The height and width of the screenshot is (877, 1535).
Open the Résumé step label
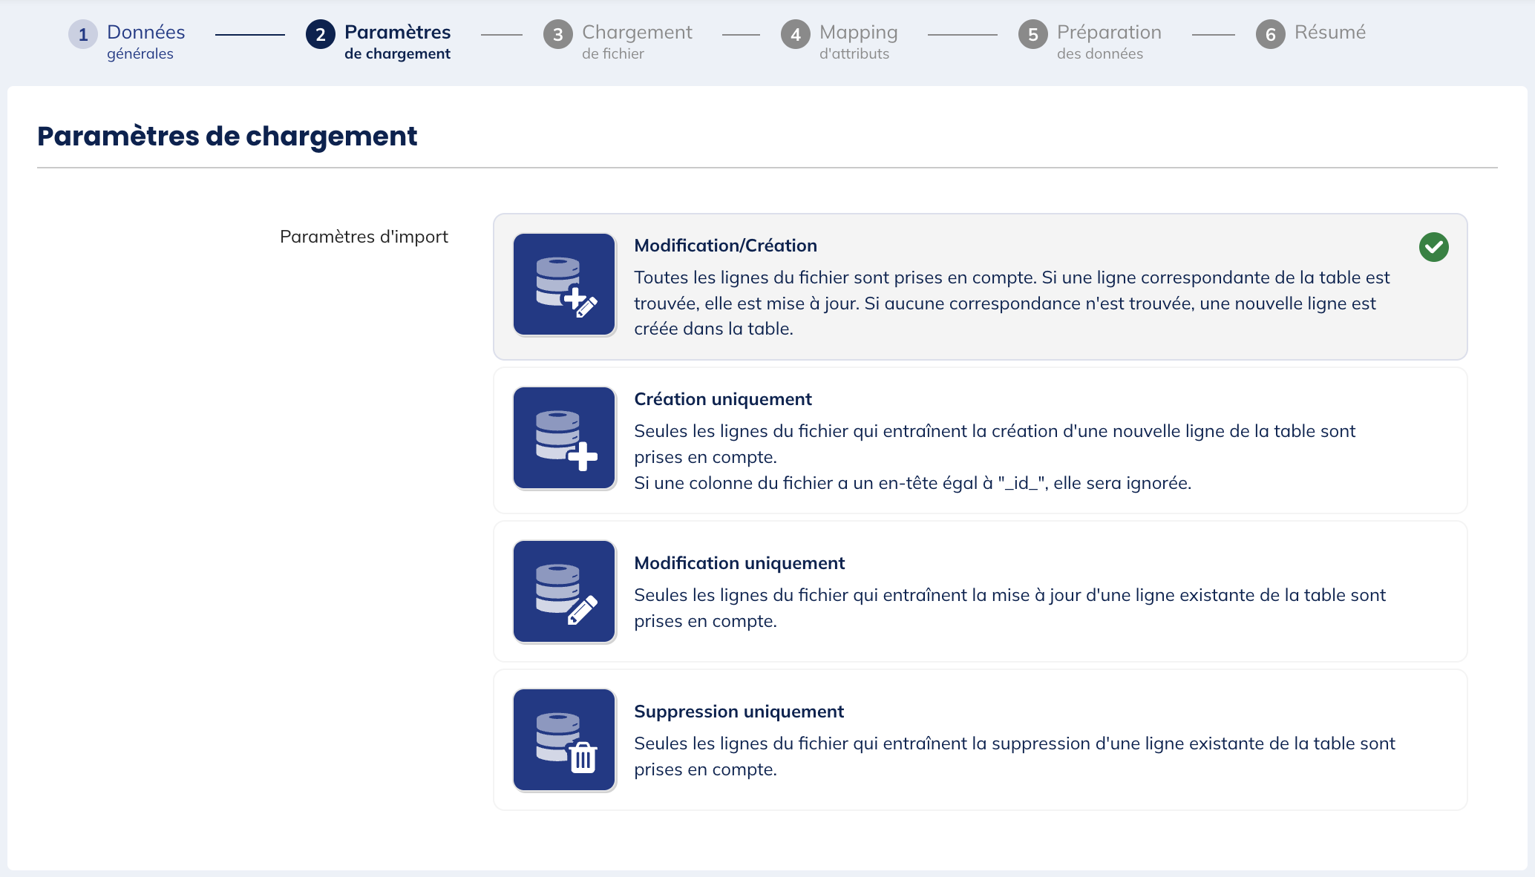(1329, 33)
